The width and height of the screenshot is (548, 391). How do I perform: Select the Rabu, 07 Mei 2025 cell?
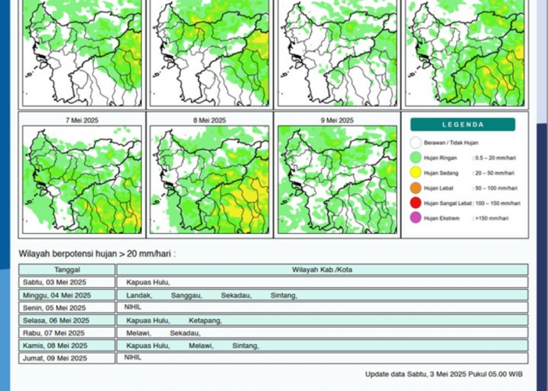tap(67, 332)
